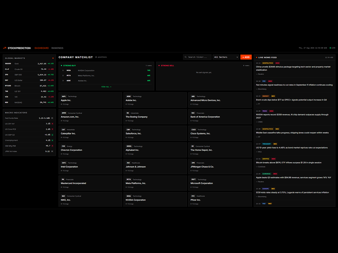Open the Bitcoin breaks above $87K headline

[x=288, y=162]
